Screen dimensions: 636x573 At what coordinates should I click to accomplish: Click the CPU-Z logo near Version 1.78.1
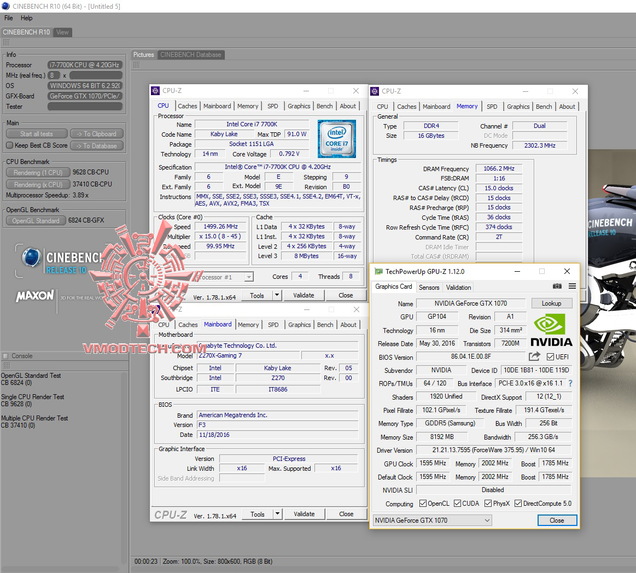(x=170, y=514)
